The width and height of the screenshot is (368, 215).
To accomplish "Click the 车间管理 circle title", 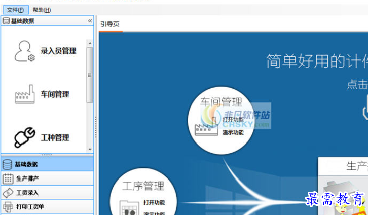I will click(221, 102).
